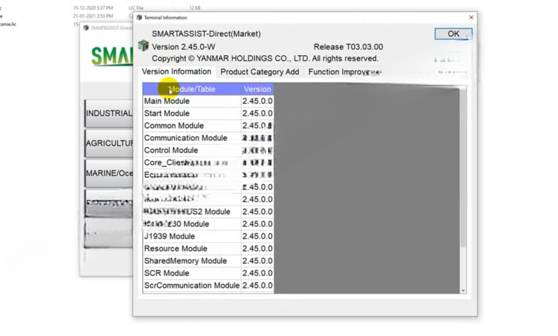Image resolution: width=558 pixels, height=336 pixels.
Task: Click the MARINE/Ocean category button
Action: [x=109, y=173]
